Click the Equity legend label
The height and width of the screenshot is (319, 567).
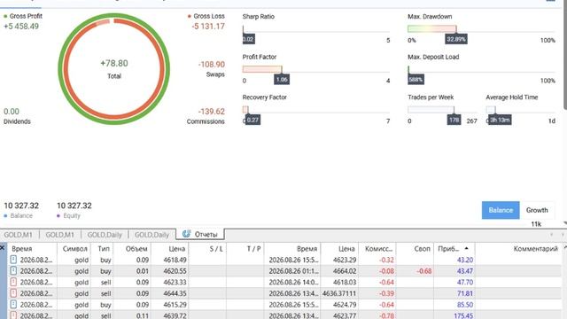[72, 216]
